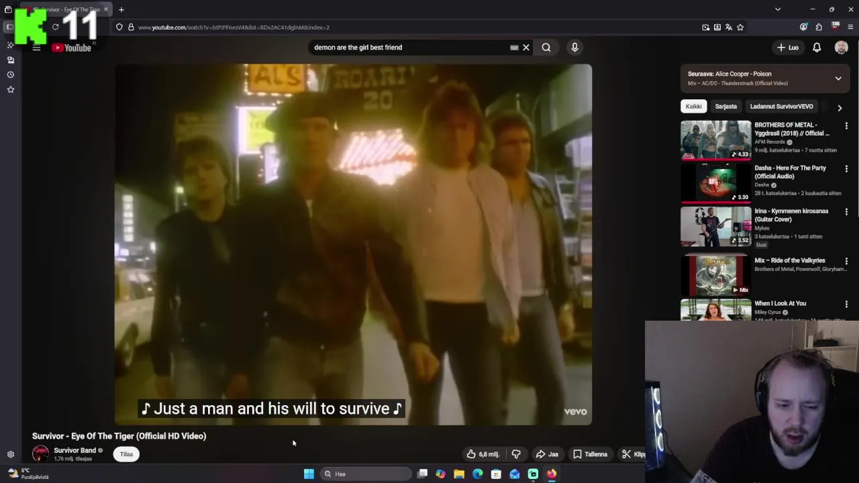The width and height of the screenshot is (859, 483).
Task: Open Windows Start menu
Action: click(309, 474)
